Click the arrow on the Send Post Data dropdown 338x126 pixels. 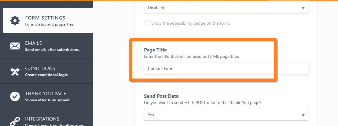coord(303,115)
